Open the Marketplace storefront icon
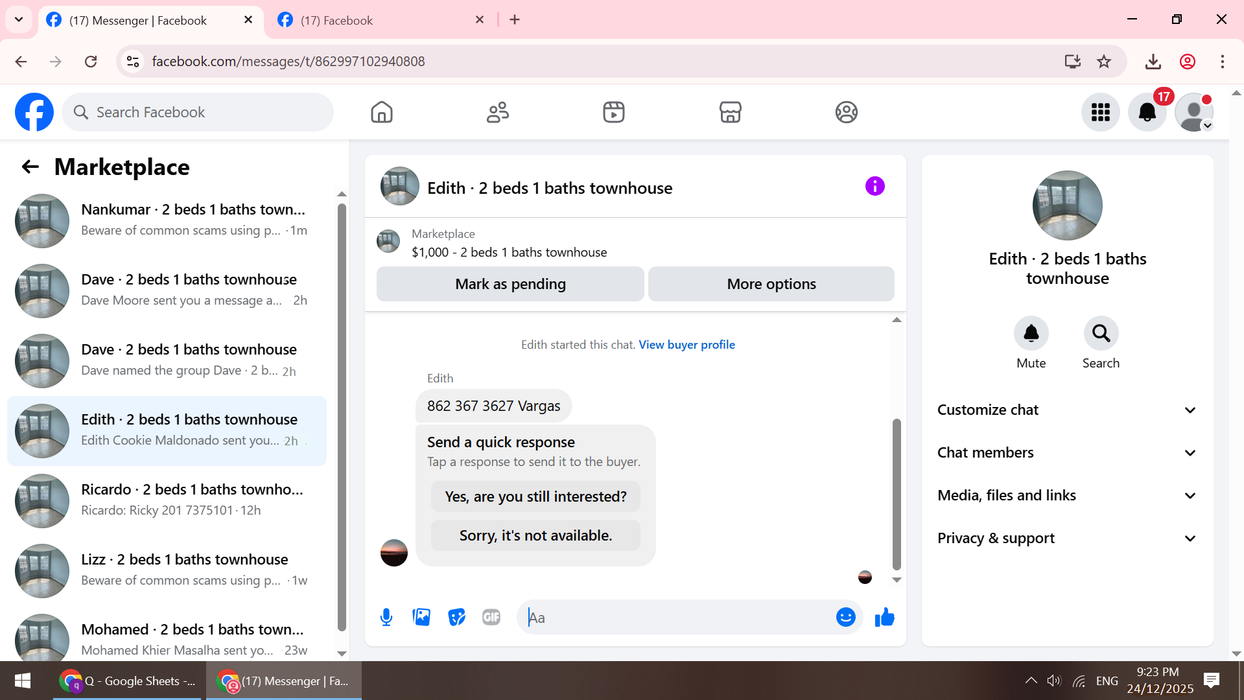This screenshot has height=700, width=1244. coord(731,112)
